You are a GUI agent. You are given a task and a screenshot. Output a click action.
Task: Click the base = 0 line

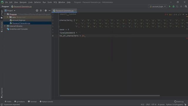tap(64, 29)
